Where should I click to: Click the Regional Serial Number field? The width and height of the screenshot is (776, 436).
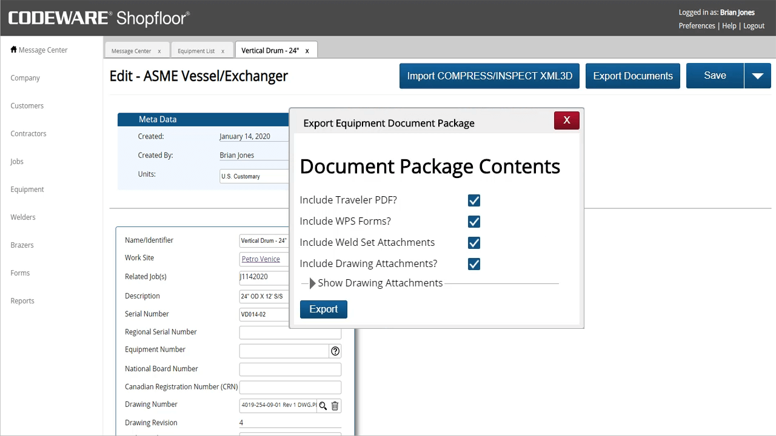290,332
